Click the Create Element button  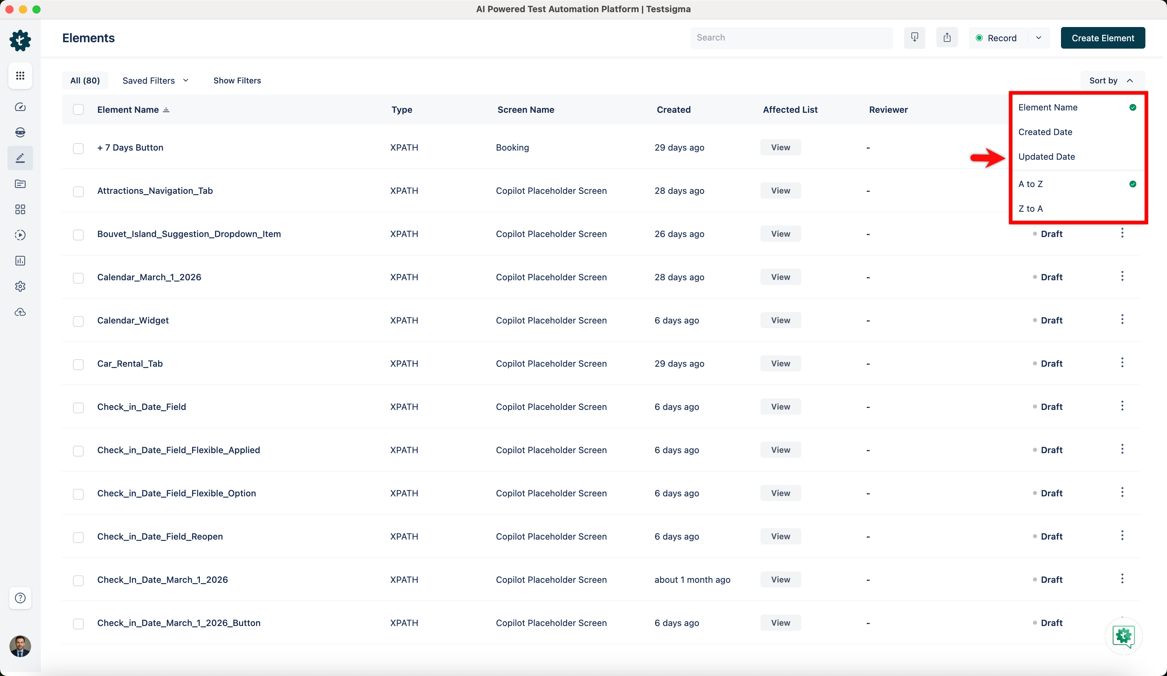(x=1102, y=38)
